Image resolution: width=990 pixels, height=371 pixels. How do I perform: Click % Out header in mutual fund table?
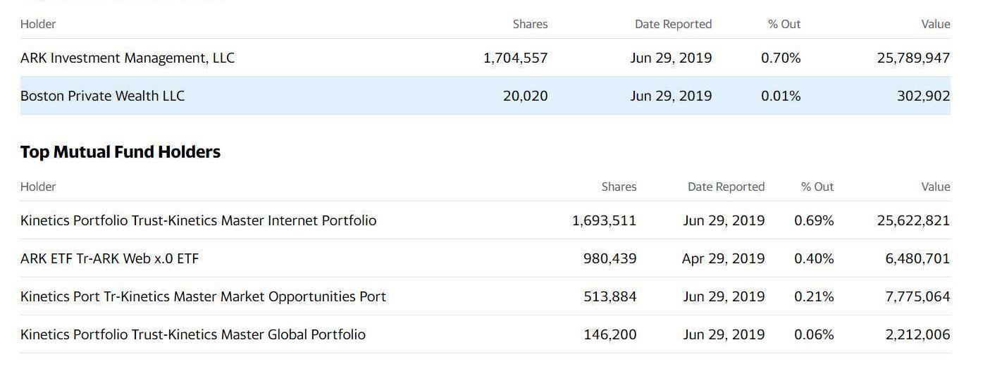pyautogui.click(x=817, y=187)
